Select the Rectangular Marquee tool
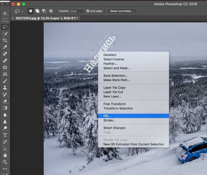This screenshot has width=207, height=175. tap(5, 20)
